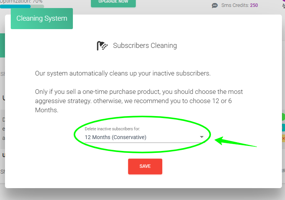Click the green arrow pointing at dropdown
This screenshot has height=200, width=285.
pos(235,142)
